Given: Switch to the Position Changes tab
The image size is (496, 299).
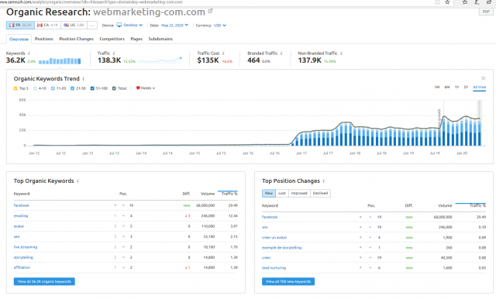Looking at the screenshot, I should click(77, 39).
